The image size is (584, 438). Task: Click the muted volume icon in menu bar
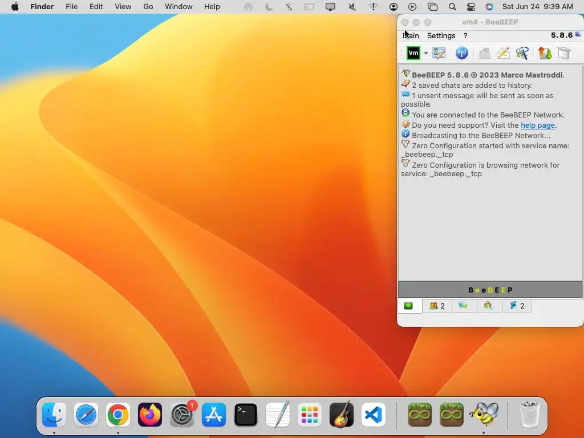351,7
